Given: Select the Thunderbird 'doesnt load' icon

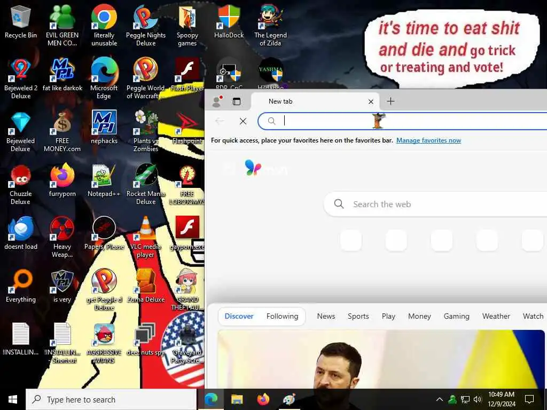Looking at the screenshot, I should pos(21,234).
